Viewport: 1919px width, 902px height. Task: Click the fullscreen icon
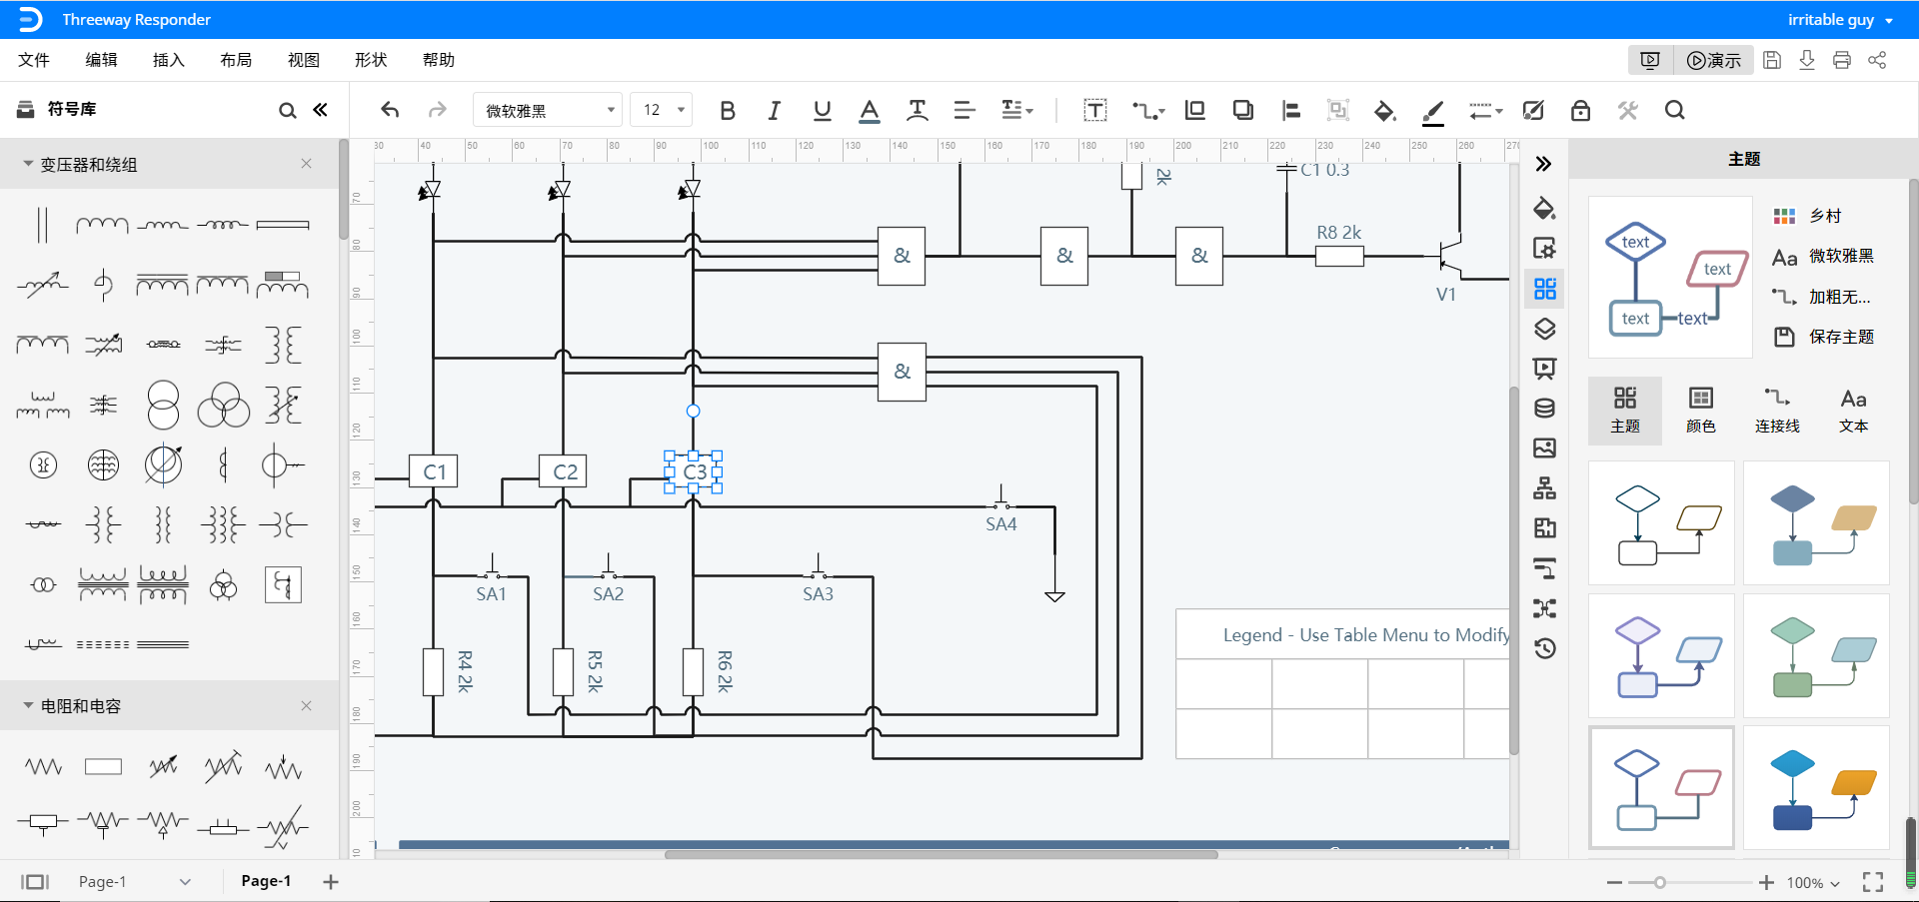(x=1873, y=882)
